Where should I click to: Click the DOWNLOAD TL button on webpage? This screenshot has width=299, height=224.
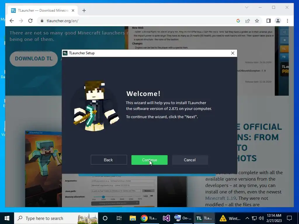click(34, 59)
